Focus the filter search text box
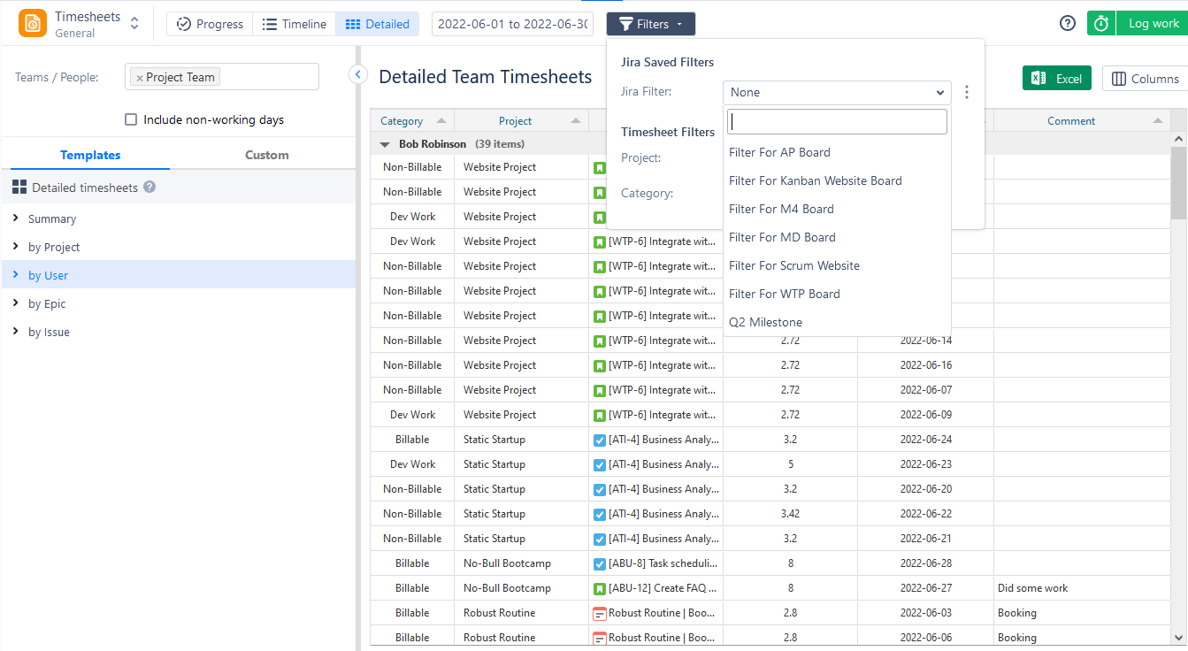Image resolution: width=1188 pixels, height=651 pixels. coord(837,121)
